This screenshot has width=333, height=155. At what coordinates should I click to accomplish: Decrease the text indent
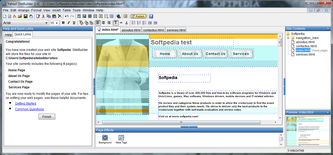(x=150, y=23)
